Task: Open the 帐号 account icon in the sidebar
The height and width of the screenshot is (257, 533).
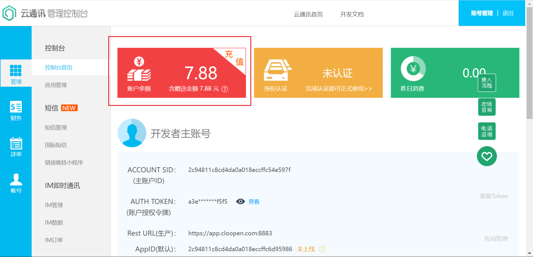Action: click(16, 179)
